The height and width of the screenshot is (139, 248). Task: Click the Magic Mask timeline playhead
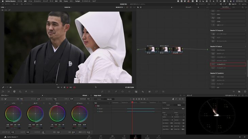(132, 102)
